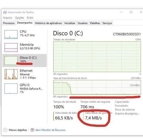Select the Ethernet activity graph thumbnail
The height and width of the screenshot is (138, 143).
click(11, 74)
